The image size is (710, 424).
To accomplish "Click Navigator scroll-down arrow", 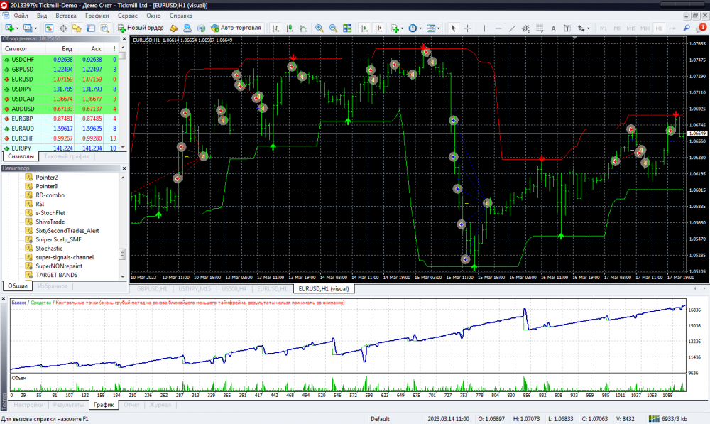I will 122,276.
